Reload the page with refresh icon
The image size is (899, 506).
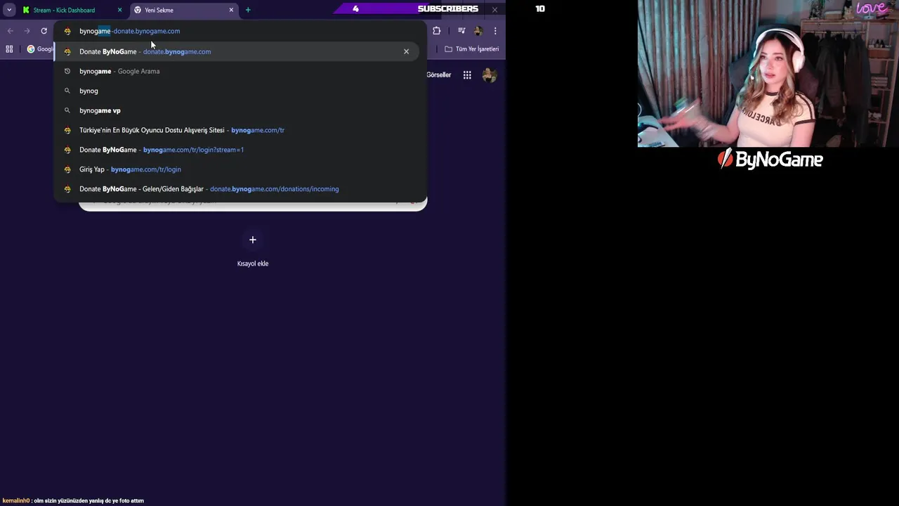click(44, 31)
